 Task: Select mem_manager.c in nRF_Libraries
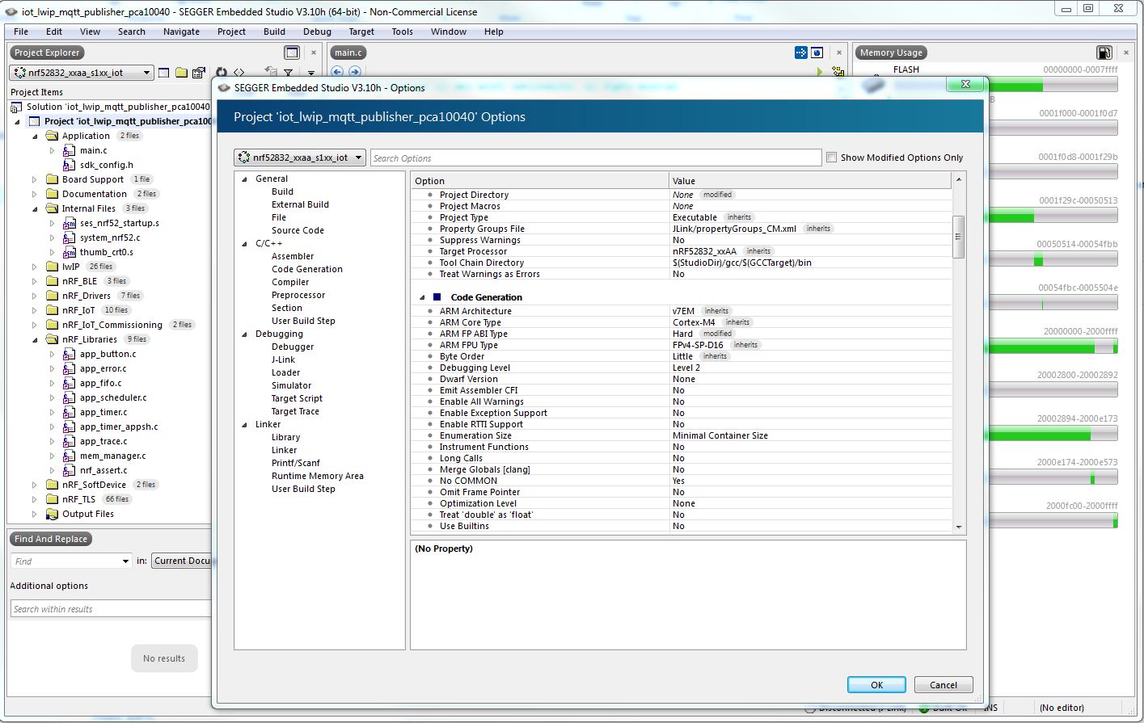[x=113, y=456]
